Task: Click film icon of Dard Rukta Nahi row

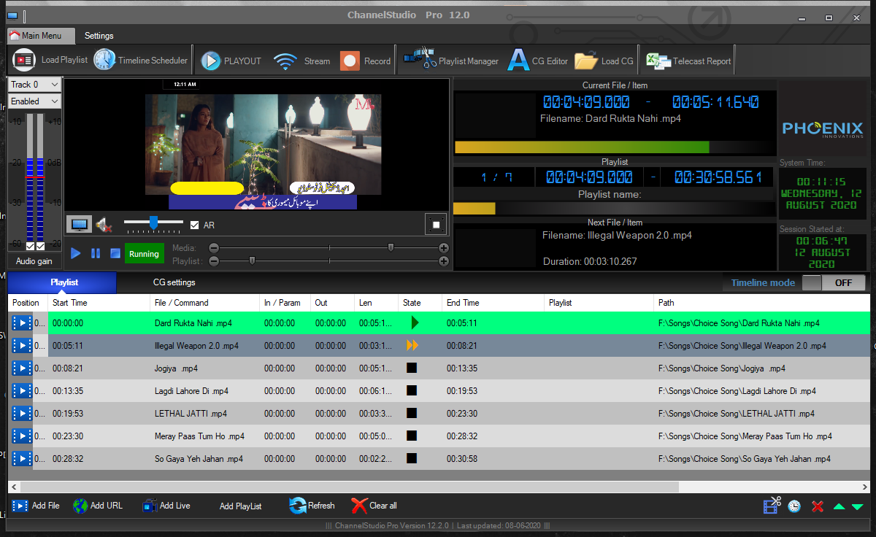Action: click(22, 322)
